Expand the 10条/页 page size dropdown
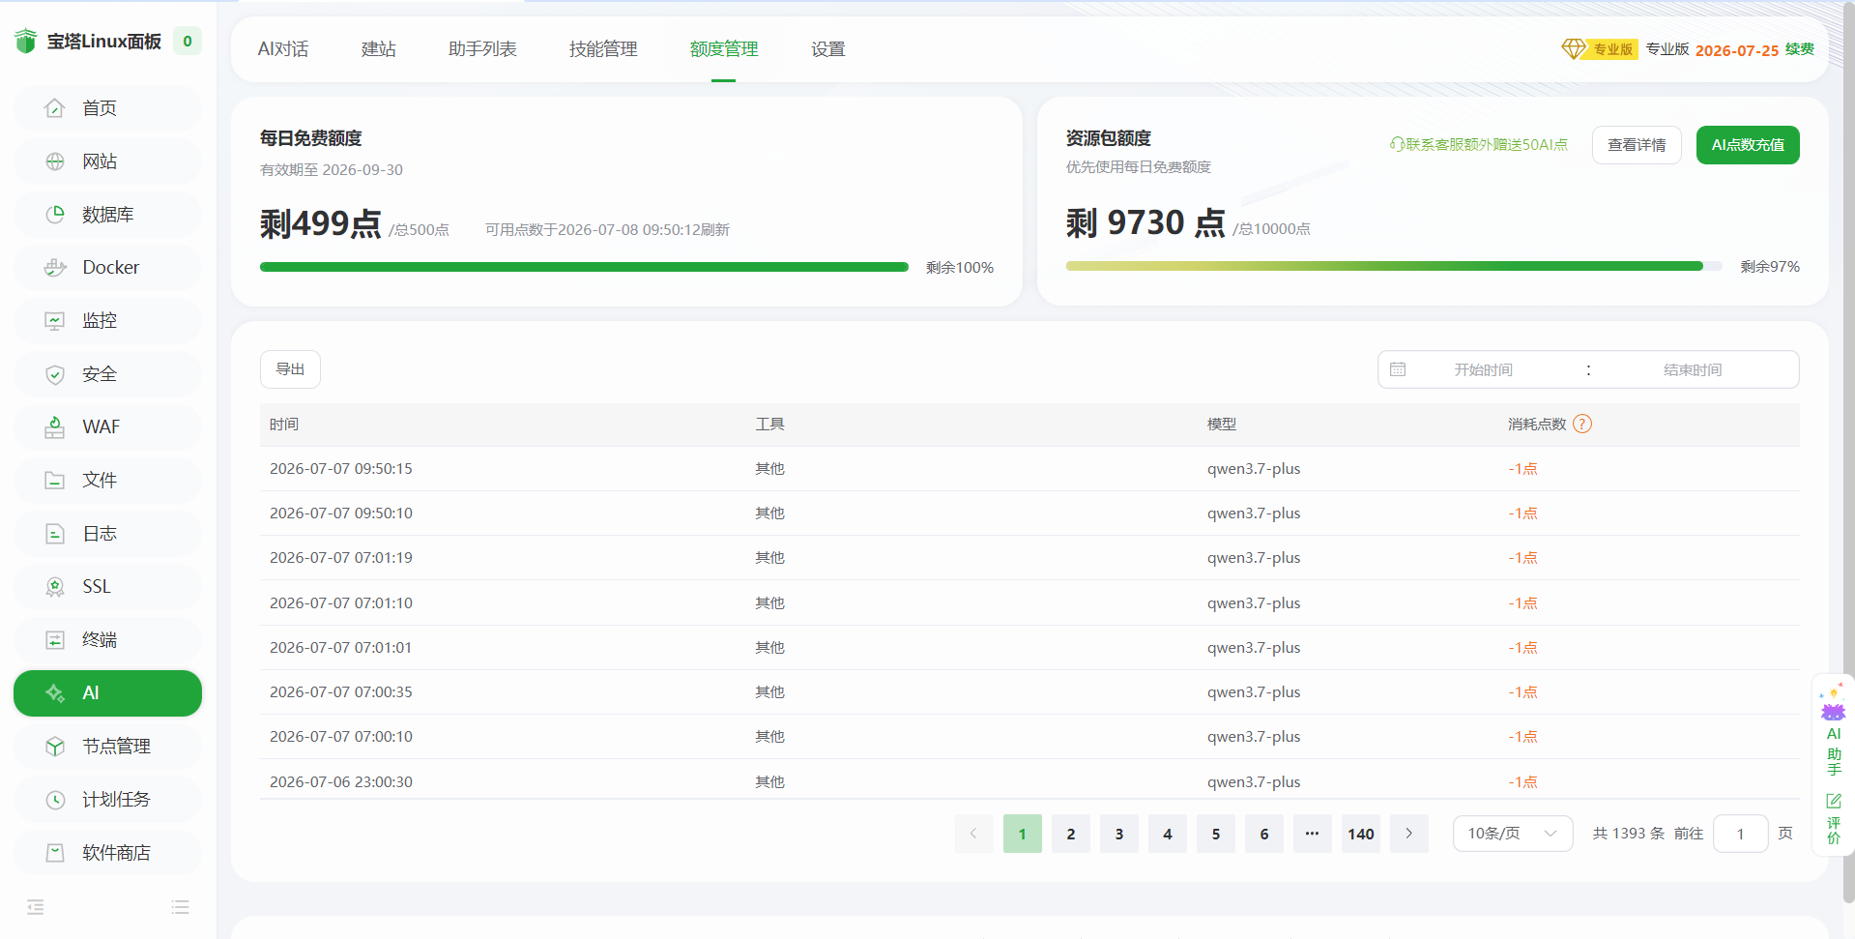 point(1513,834)
